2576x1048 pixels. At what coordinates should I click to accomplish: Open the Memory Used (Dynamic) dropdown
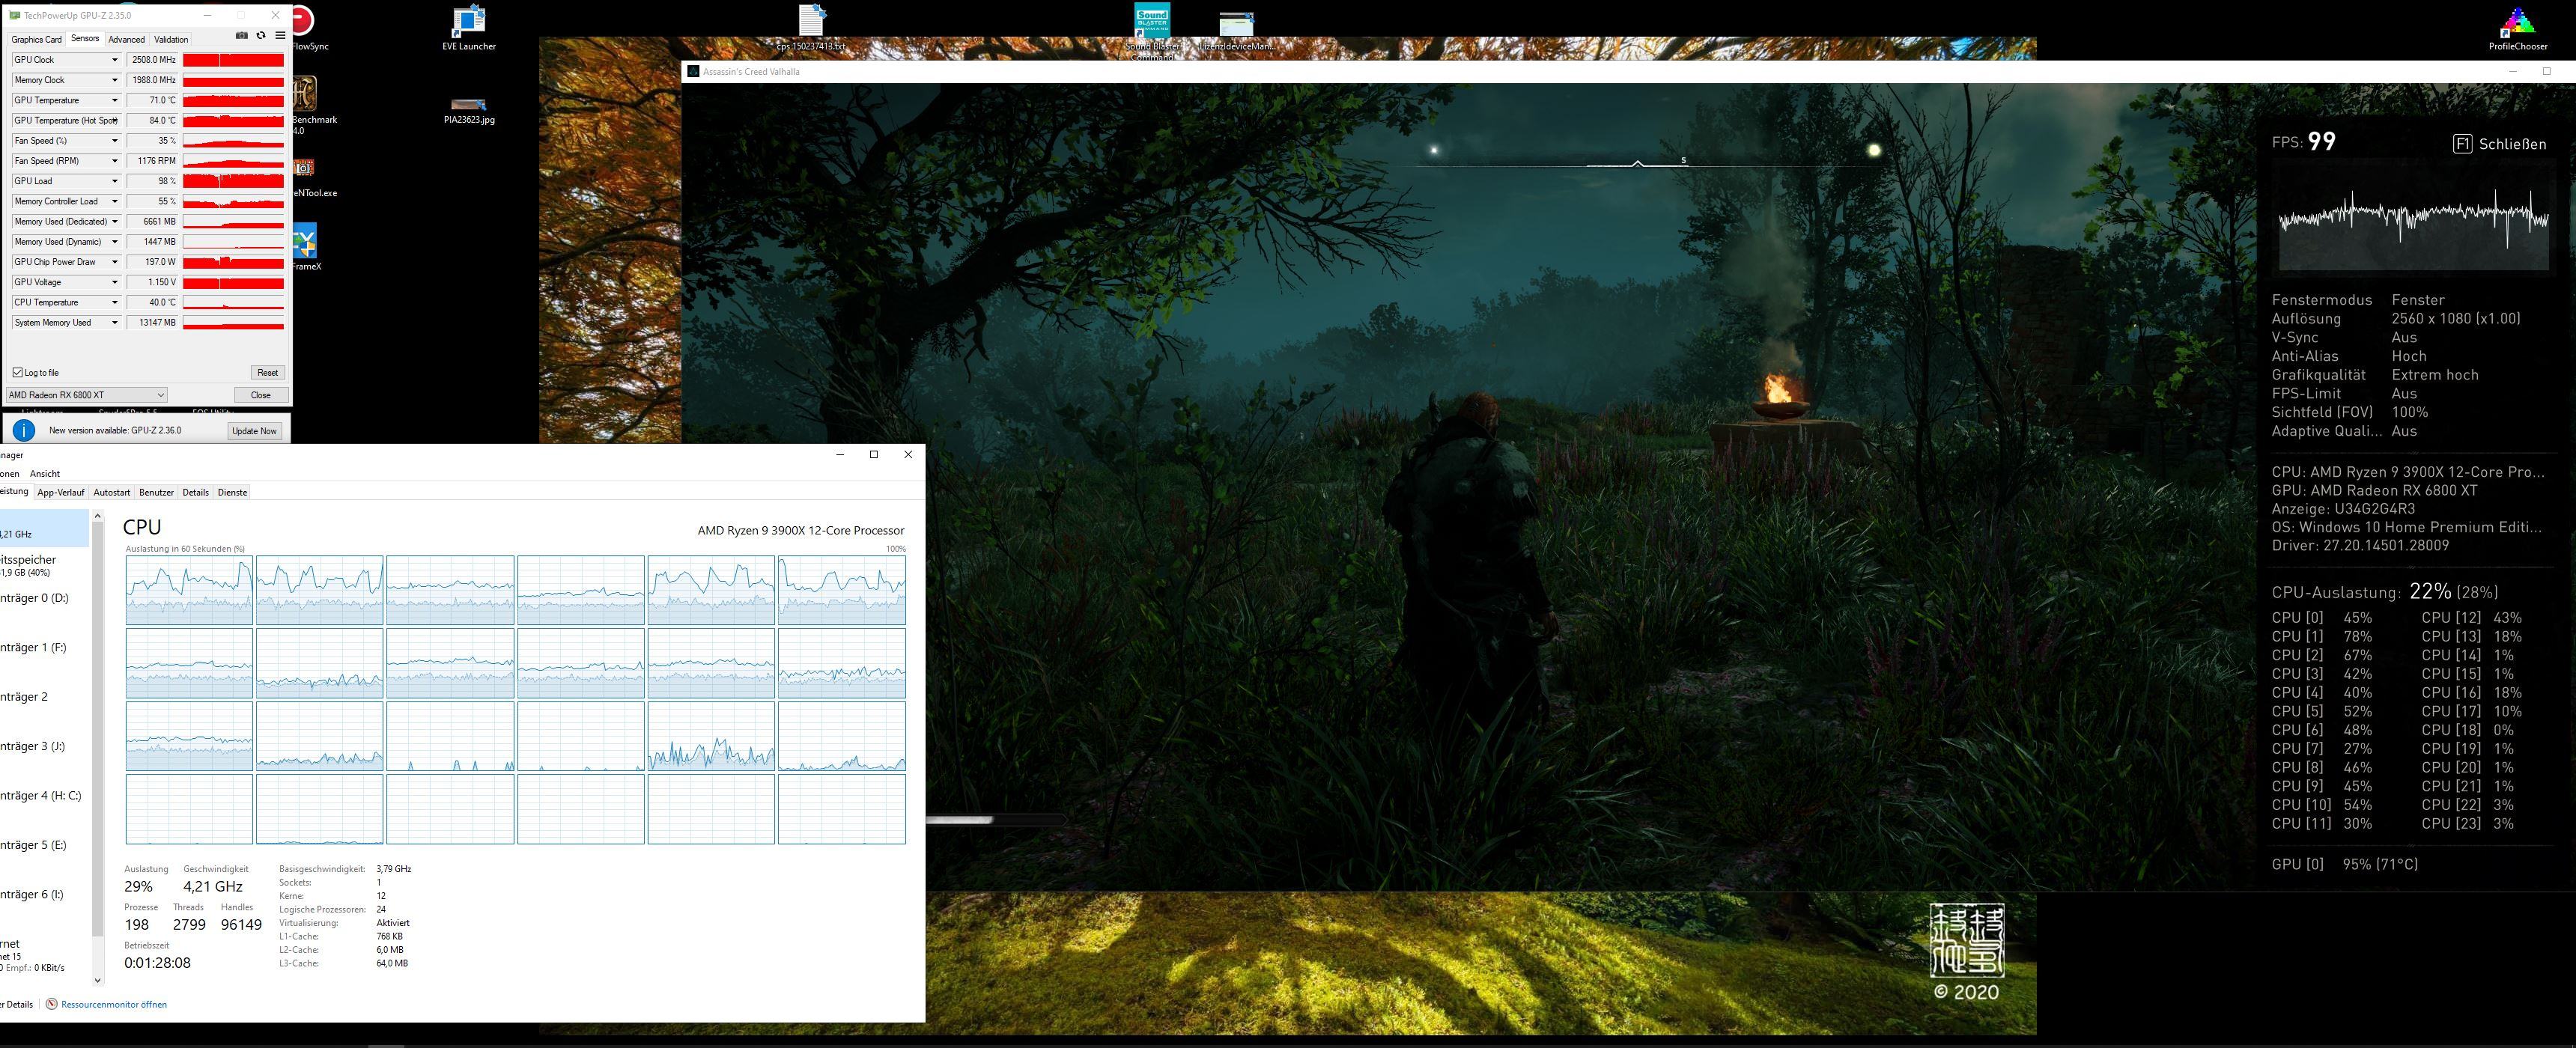[x=114, y=242]
